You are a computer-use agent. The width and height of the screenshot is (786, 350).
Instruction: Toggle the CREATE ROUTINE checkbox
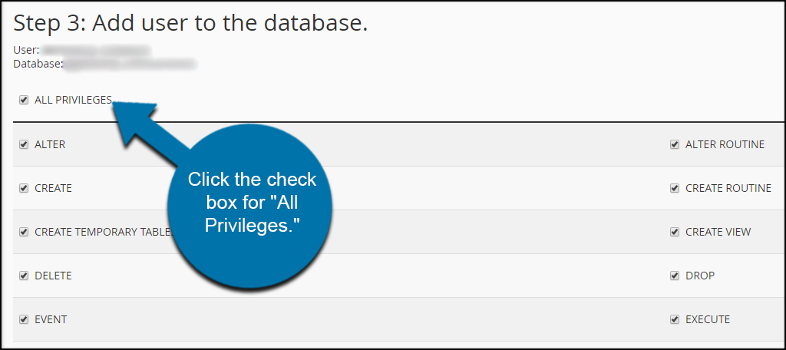(675, 189)
